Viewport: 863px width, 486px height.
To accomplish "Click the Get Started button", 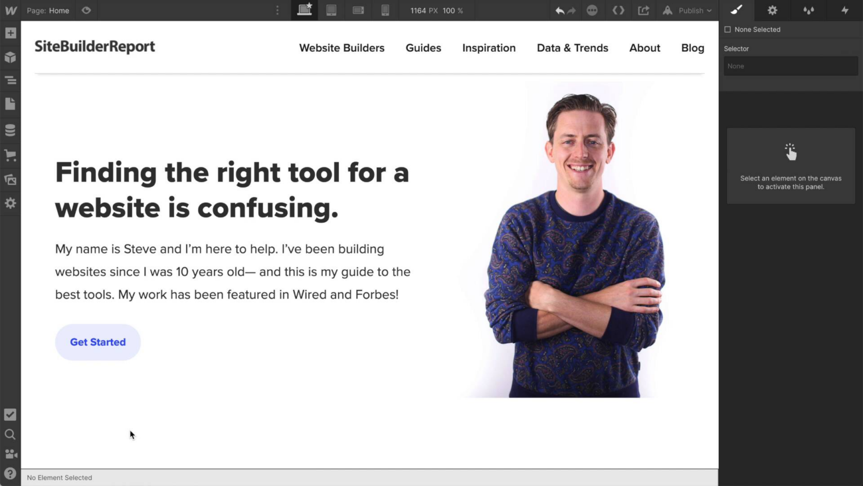I will (x=98, y=342).
